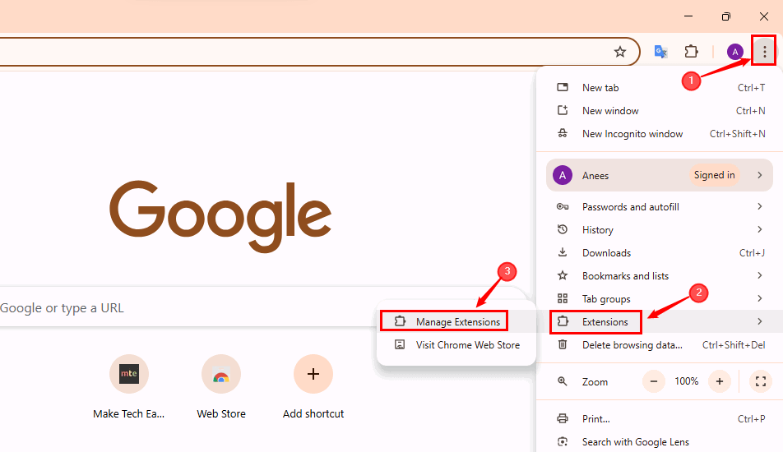Expand the Bookmarks and lists submenu
Screen dimensions: 783x452
(659, 276)
